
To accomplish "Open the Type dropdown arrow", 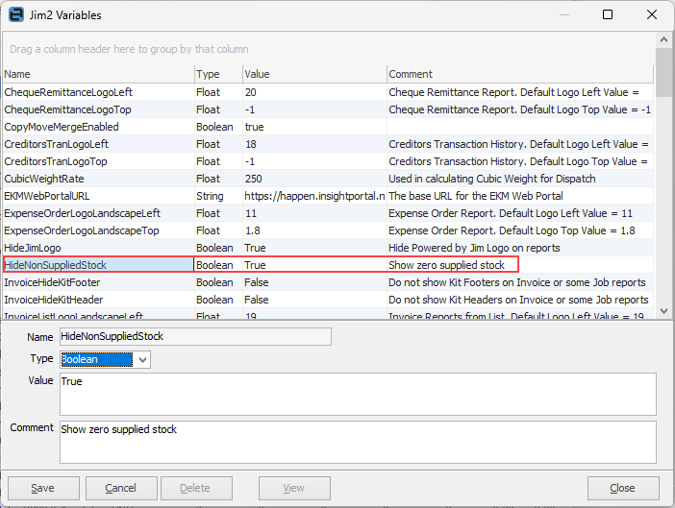I will 143,359.
